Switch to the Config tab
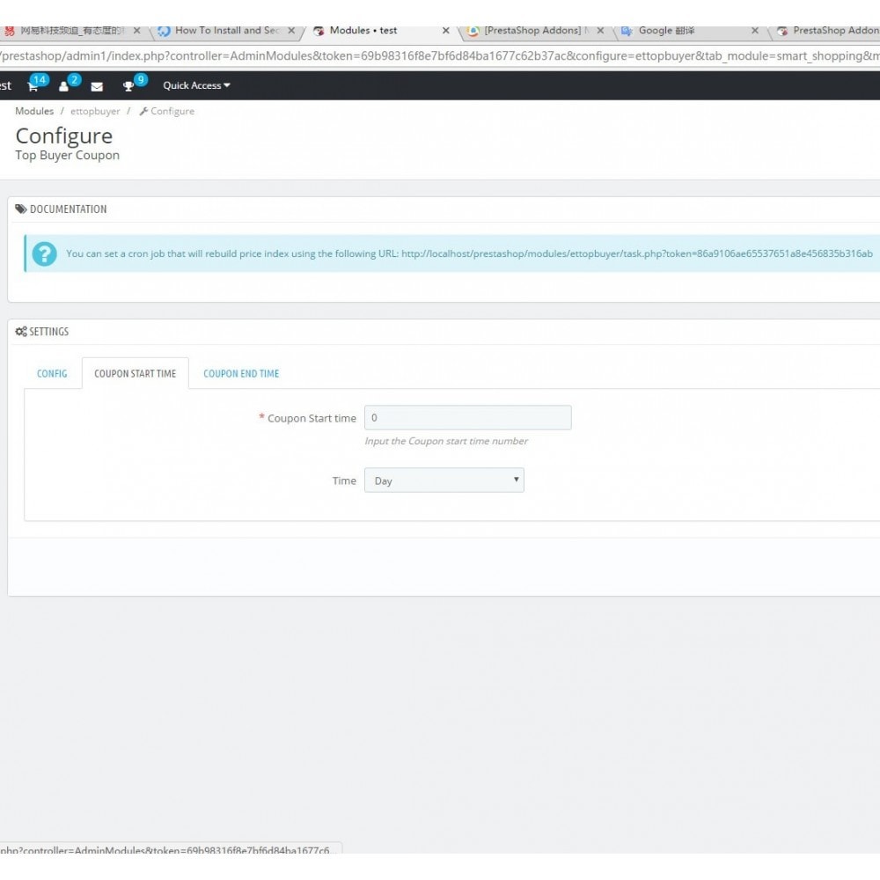The width and height of the screenshot is (880, 880). coord(52,374)
